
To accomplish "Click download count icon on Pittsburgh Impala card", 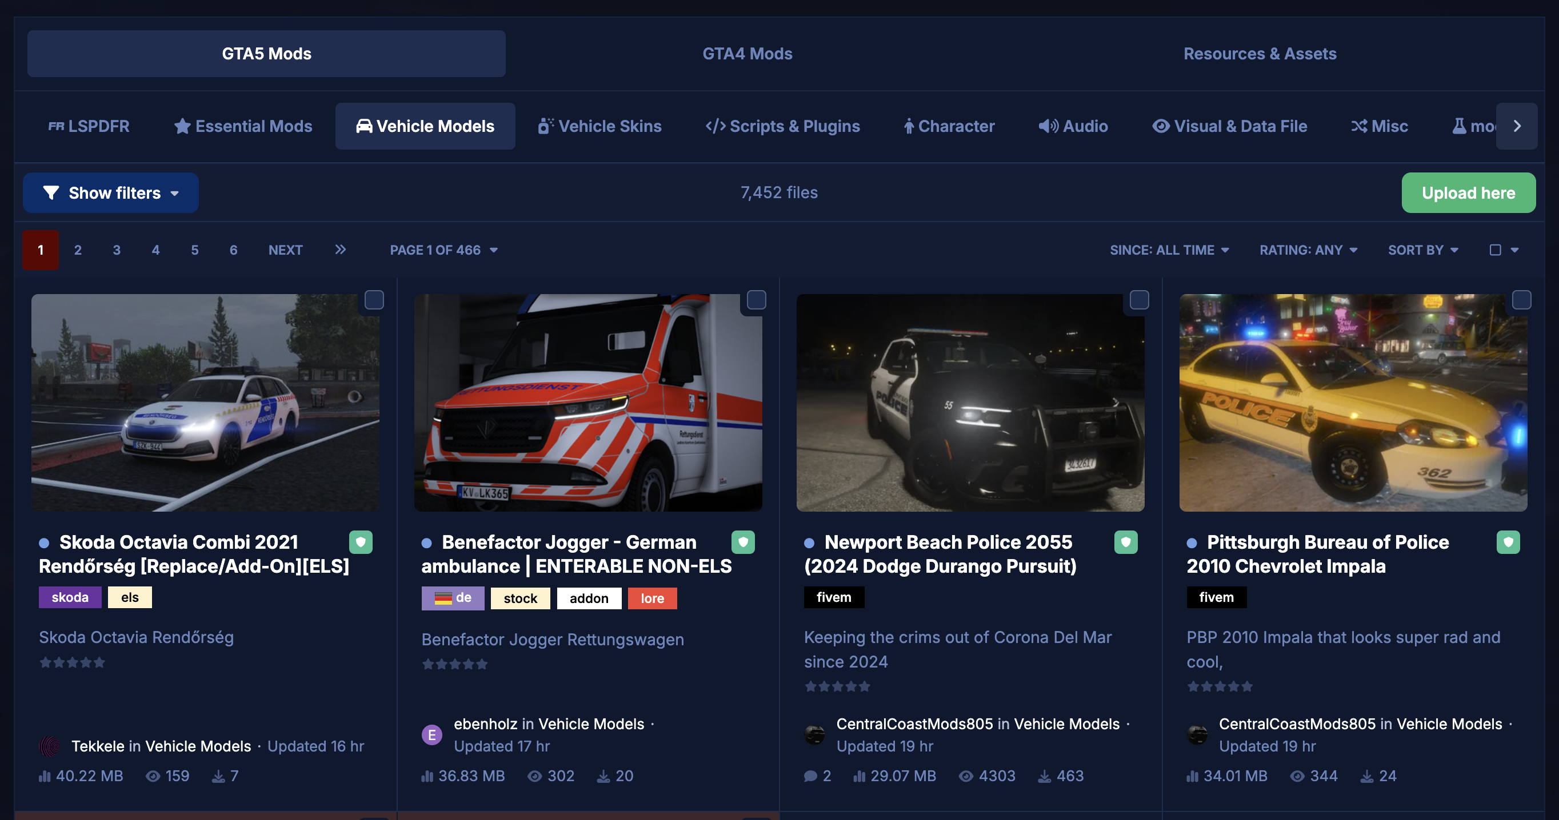I will click(1367, 776).
